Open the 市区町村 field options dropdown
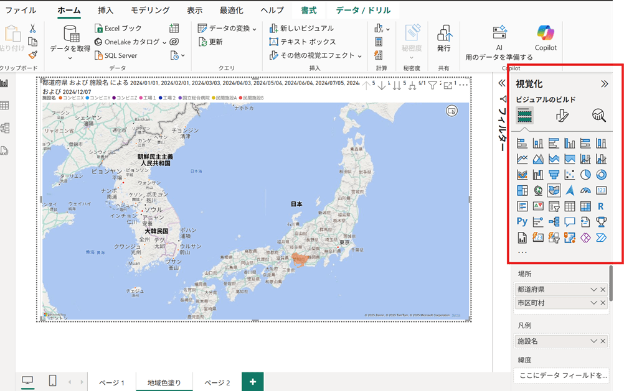The width and height of the screenshot is (624, 391). tap(593, 303)
